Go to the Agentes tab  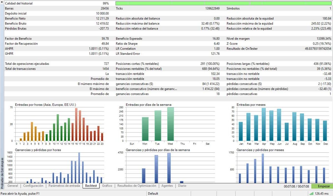tap(167, 186)
